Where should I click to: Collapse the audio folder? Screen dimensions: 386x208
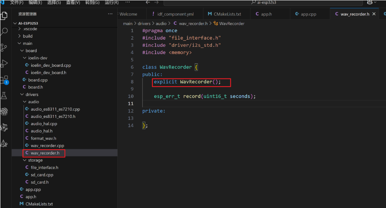[x=64, y=102]
